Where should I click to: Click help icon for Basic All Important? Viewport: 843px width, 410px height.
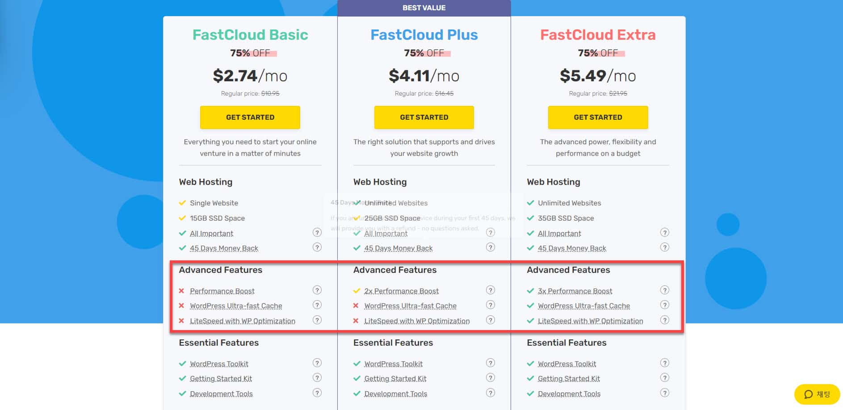coord(317,232)
